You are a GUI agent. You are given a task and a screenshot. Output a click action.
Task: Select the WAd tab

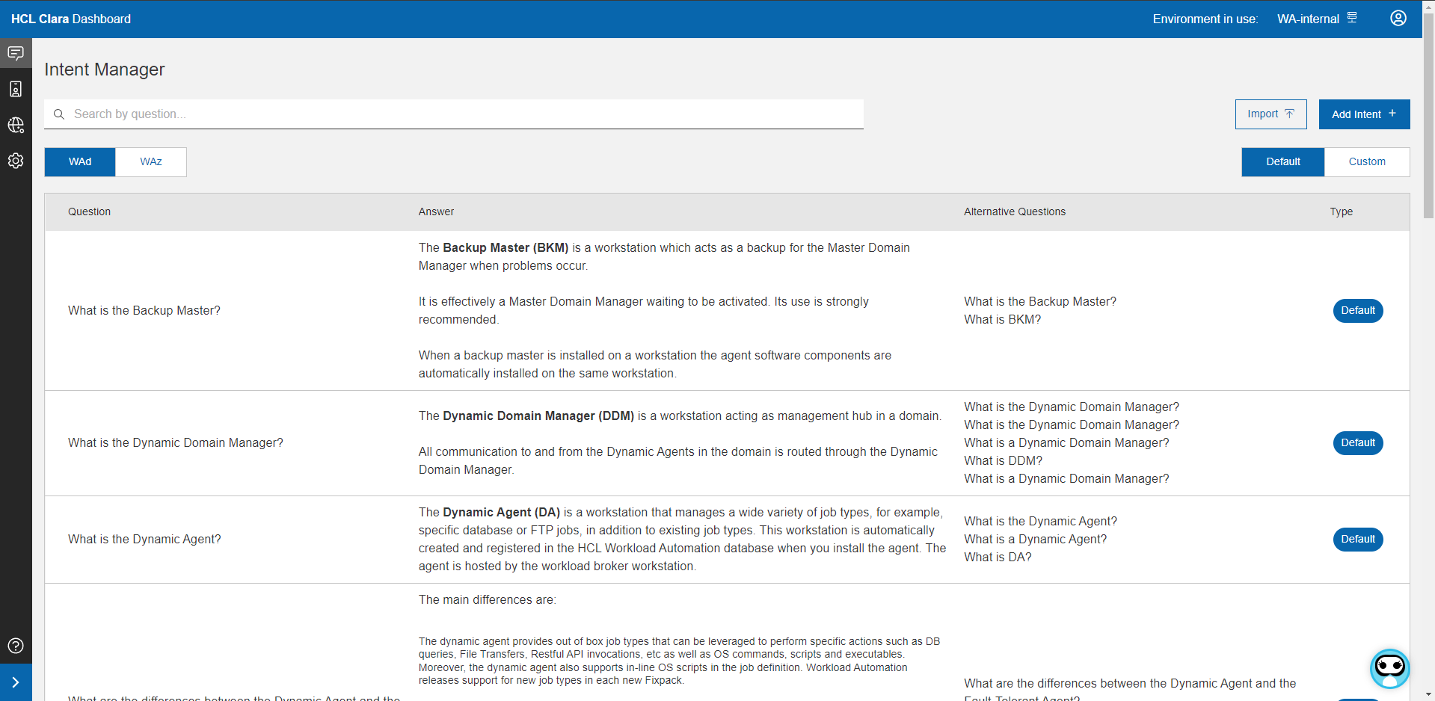(x=80, y=162)
